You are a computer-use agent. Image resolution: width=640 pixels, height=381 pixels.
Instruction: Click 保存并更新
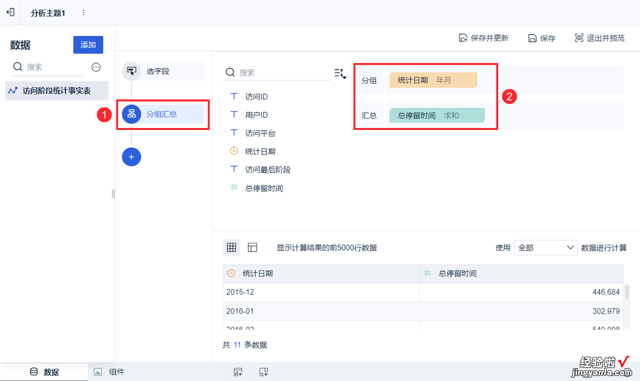click(483, 38)
